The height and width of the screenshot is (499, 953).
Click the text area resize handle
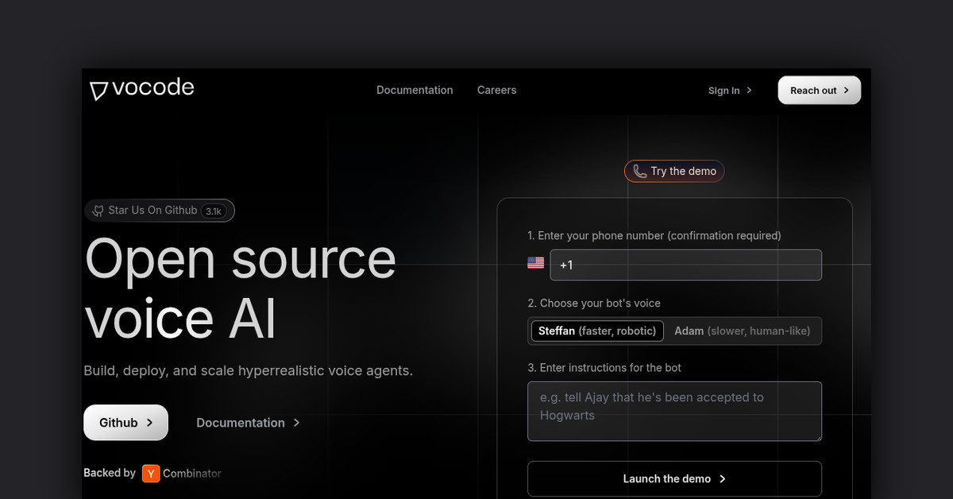tap(817, 436)
